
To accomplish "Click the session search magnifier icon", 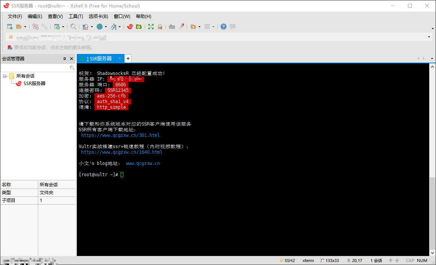I will tap(72, 67).
